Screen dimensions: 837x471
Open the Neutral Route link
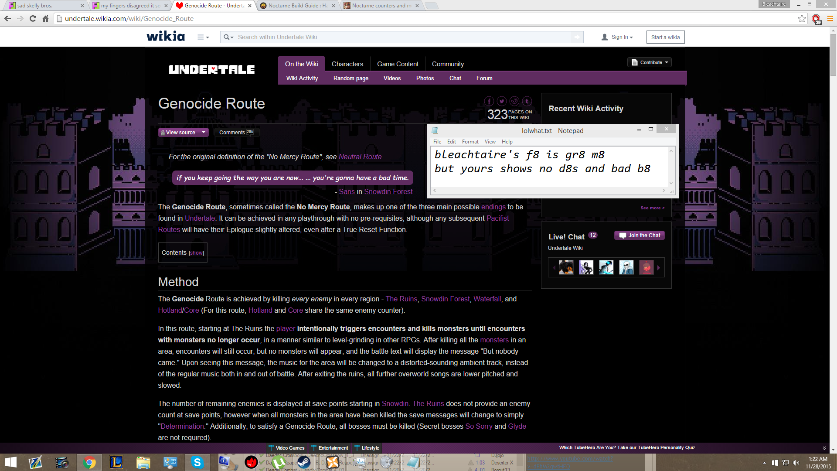pos(360,157)
